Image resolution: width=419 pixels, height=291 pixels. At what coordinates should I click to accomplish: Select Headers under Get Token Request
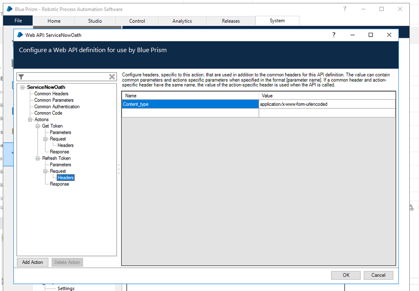click(x=65, y=145)
